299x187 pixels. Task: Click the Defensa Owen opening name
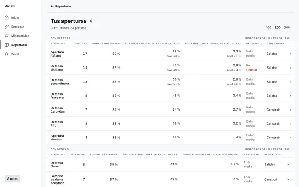coord(56,165)
